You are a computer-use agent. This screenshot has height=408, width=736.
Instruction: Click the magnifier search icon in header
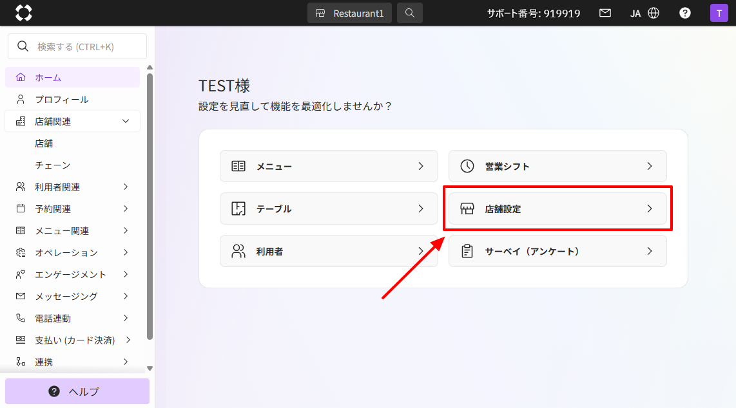tap(410, 13)
